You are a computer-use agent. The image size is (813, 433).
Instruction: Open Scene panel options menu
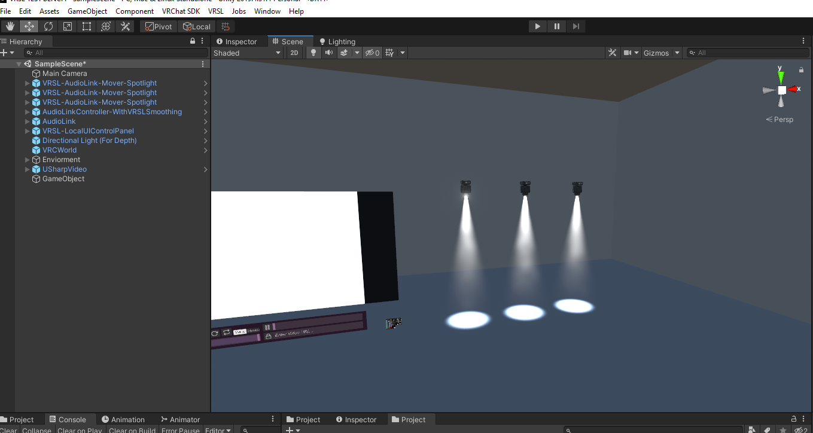(x=803, y=41)
